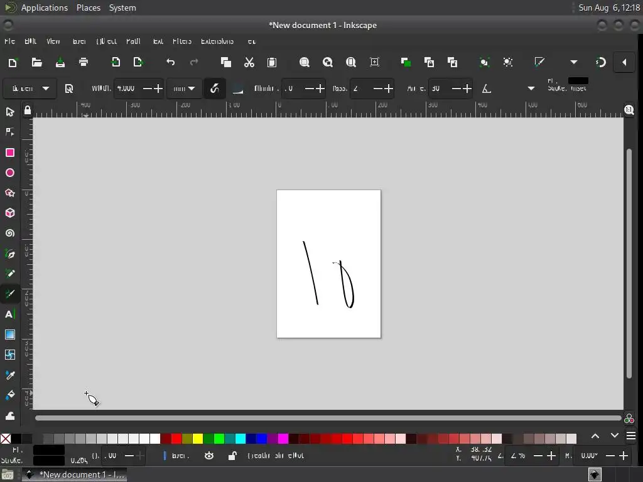Select the 3D box tool
The image size is (643, 482).
coord(10,213)
